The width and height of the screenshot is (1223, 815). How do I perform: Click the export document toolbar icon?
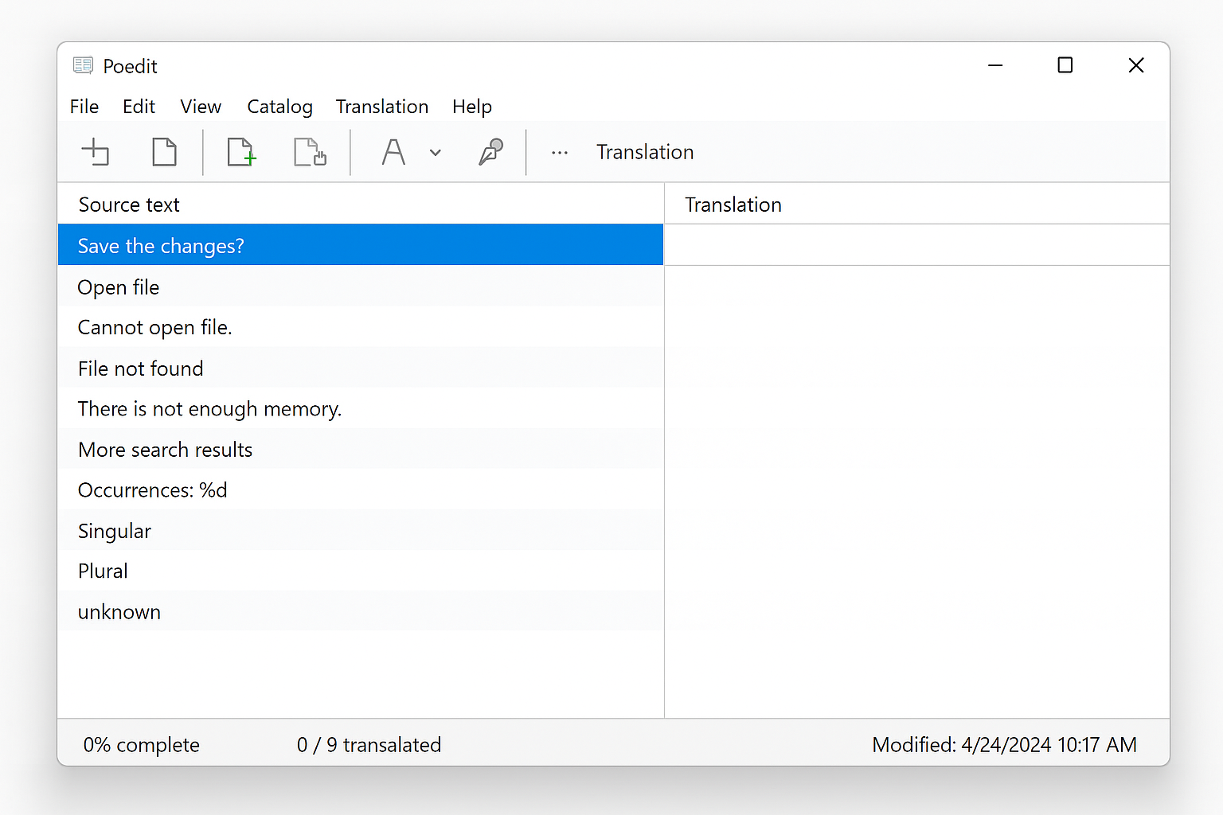coord(310,151)
